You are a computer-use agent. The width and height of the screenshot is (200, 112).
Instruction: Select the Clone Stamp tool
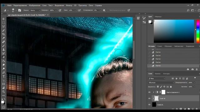pyautogui.click(x=3, y=49)
